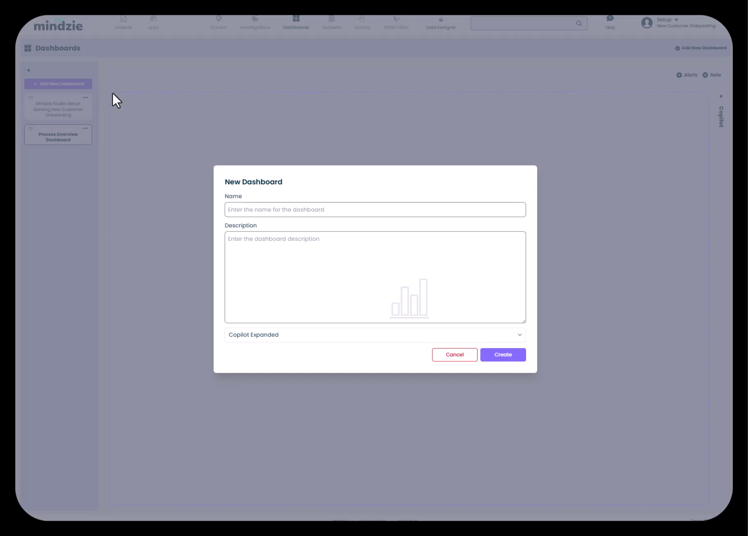Go to the BPMN Editor tab
The height and width of the screenshot is (536, 748).
click(x=396, y=22)
